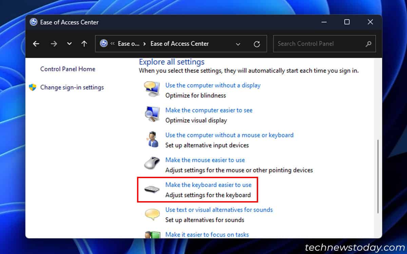Click the 'Ease of Access Center' breadcrumb

(x=180, y=44)
